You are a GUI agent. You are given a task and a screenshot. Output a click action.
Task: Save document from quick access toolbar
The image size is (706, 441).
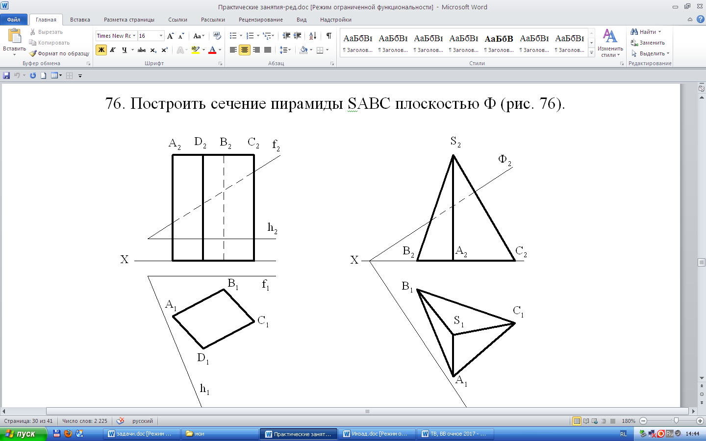pos(6,75)
